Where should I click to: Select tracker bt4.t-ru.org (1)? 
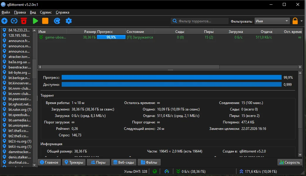[17, 146]
